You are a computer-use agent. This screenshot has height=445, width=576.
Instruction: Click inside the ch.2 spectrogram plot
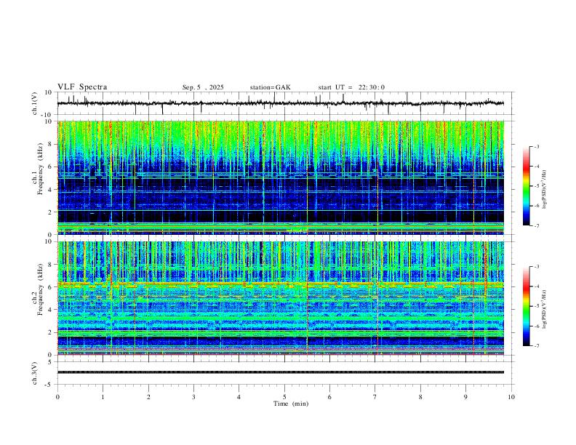280,298
